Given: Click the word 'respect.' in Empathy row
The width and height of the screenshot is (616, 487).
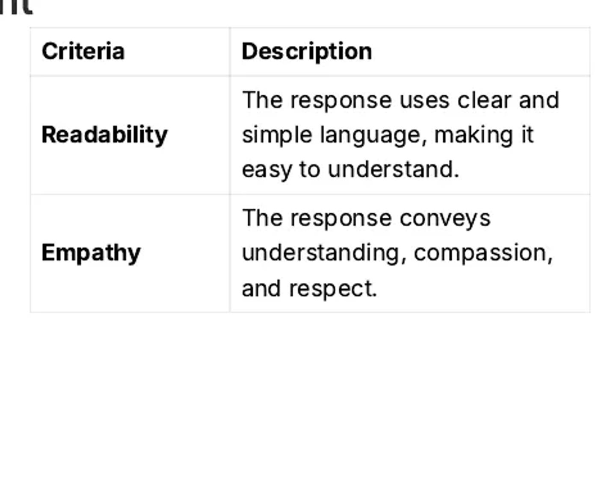Looking at the screenshot, I should (x=333, y=289).
